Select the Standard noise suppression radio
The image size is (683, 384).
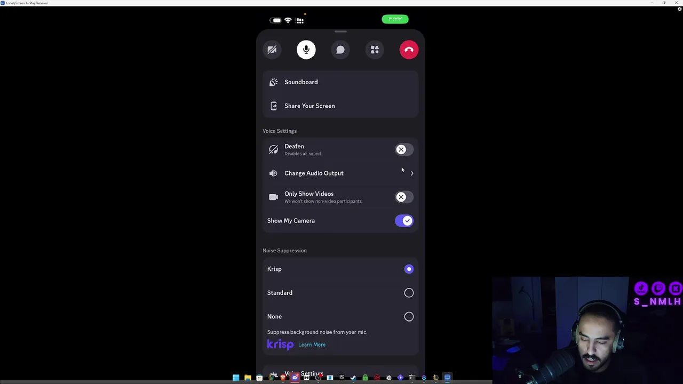[x=409, y=293]
